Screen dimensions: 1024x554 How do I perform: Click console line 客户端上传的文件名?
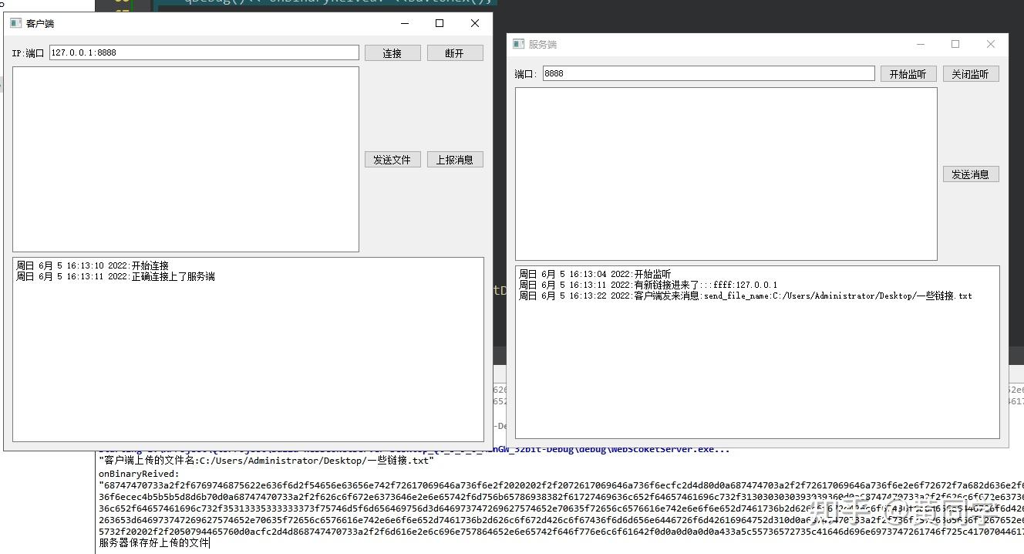(x=267, y=461)
